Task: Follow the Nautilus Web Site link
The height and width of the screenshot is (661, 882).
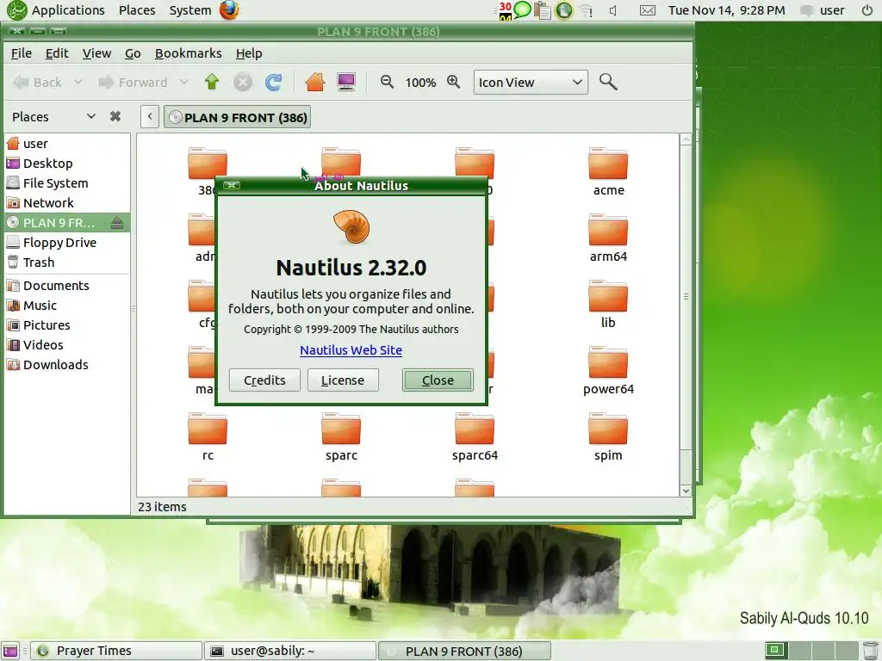Action: coord(351,349)
